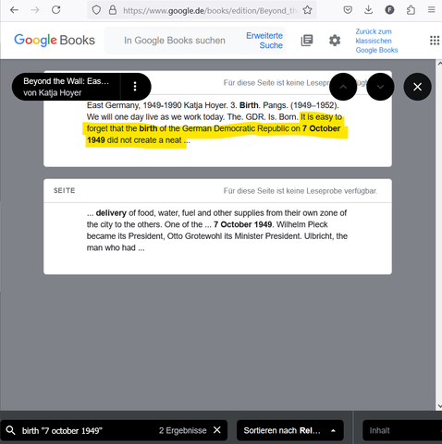Screen dimensions: 442x444
Task: Close the search results with the X button
Action: coord(417,87)
